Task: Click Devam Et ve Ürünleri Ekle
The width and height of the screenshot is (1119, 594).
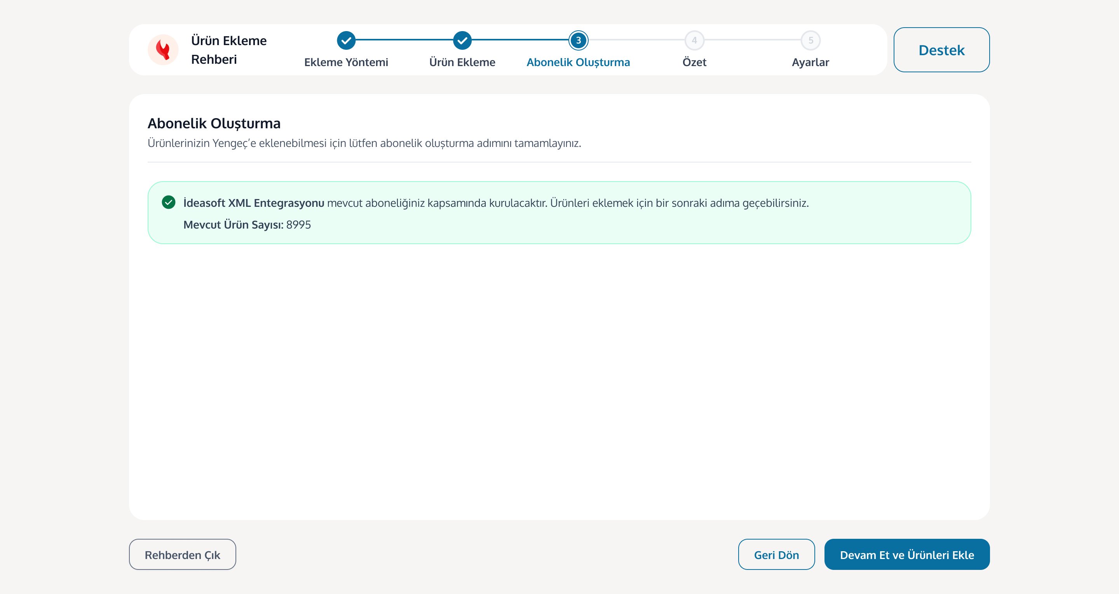Action: click(x=907, y=554)
